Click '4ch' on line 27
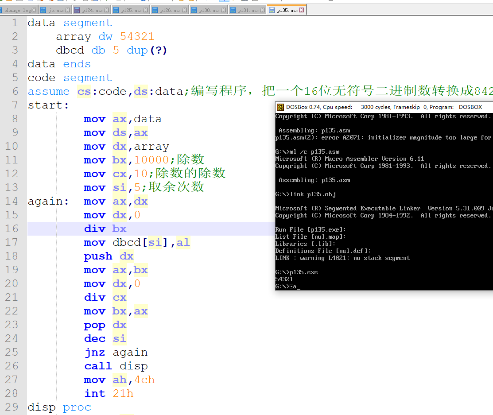Viewport: 493px width, 415px height. pos(144,380)
